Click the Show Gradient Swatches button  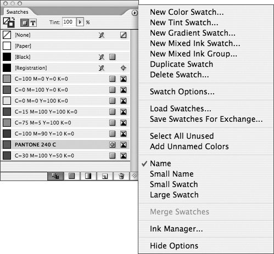[88, 176]
